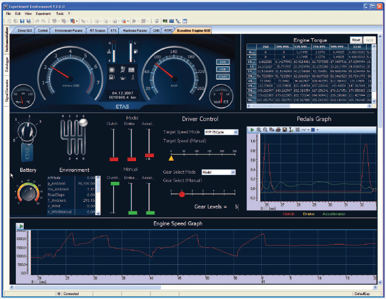The image size is (386, 299).
Task: Toggle the IGN button on dashboard
Action: coord(223,69)
